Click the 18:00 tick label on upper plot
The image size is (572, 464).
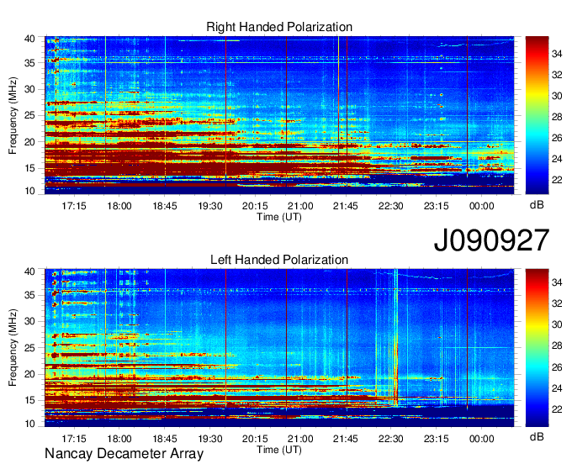[x=119, y=206]
